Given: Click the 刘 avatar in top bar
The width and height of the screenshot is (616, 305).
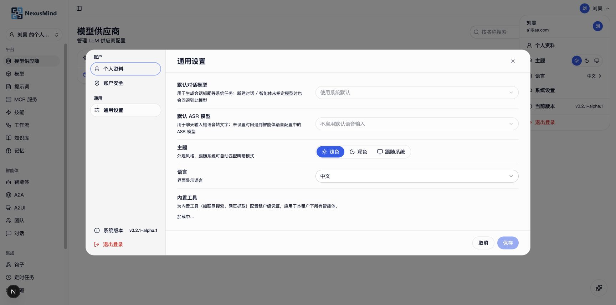Looking at the screenshot, I should tap(584, 8).
